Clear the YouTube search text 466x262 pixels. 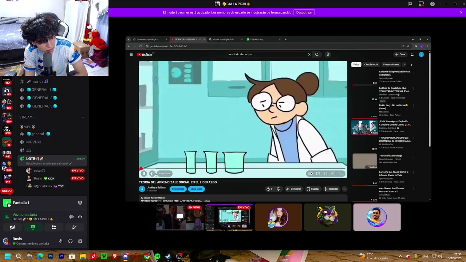309,55
